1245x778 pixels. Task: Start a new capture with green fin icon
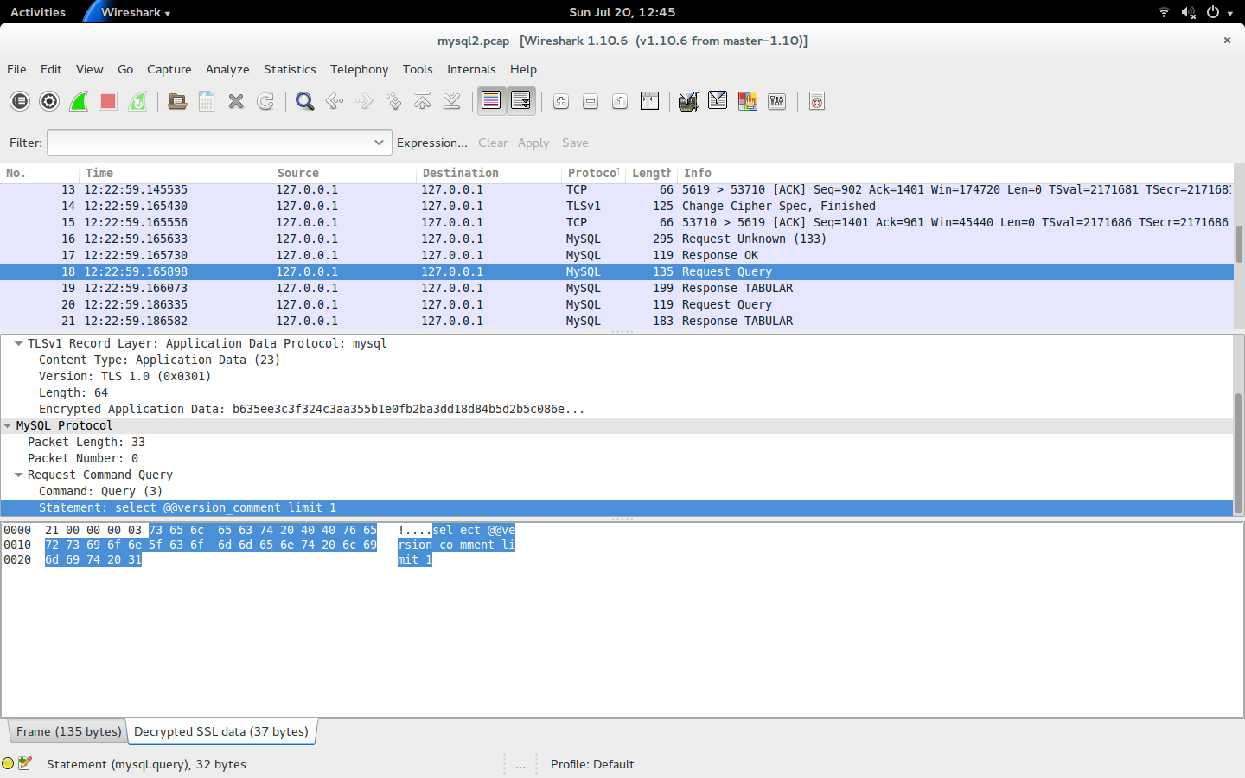tap(79, 101)
